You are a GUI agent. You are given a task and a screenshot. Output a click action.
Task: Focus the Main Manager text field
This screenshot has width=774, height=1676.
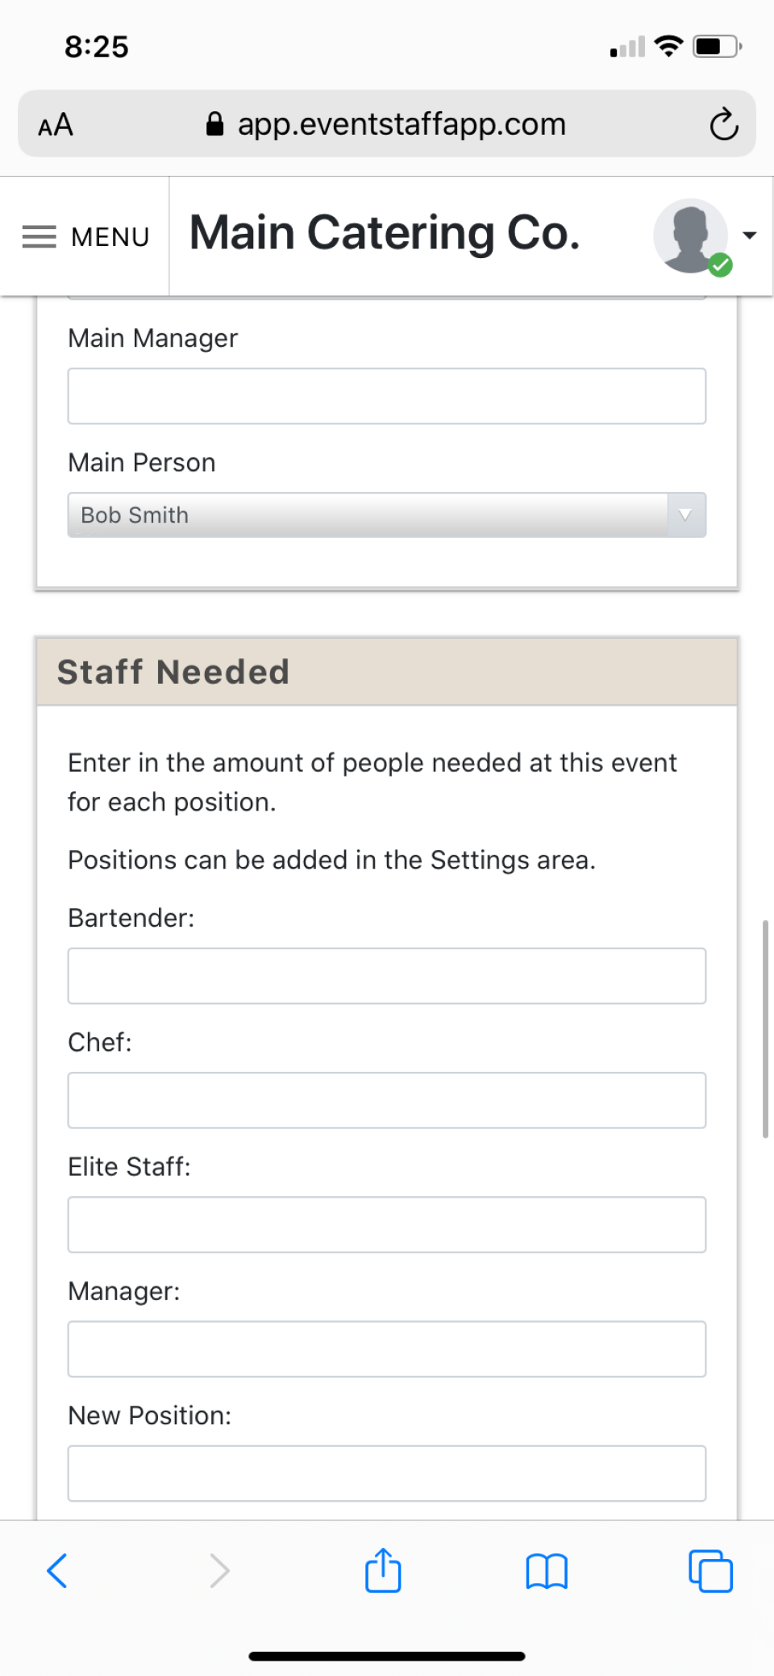coord(386,395)
